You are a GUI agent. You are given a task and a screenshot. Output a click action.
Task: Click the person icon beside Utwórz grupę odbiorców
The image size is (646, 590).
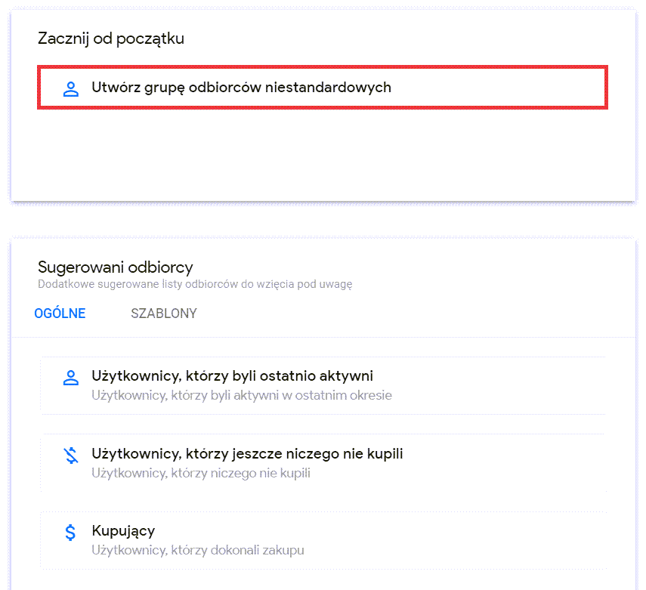70,88
